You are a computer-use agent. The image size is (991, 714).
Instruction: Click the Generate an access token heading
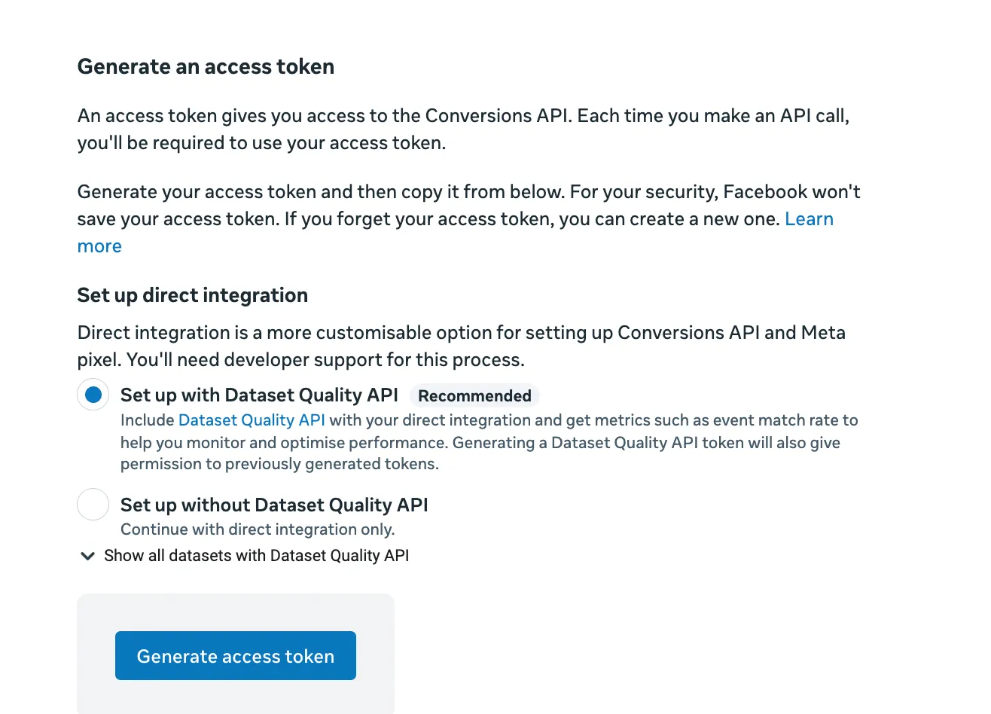pyautogui.click(x=206, y=66)
